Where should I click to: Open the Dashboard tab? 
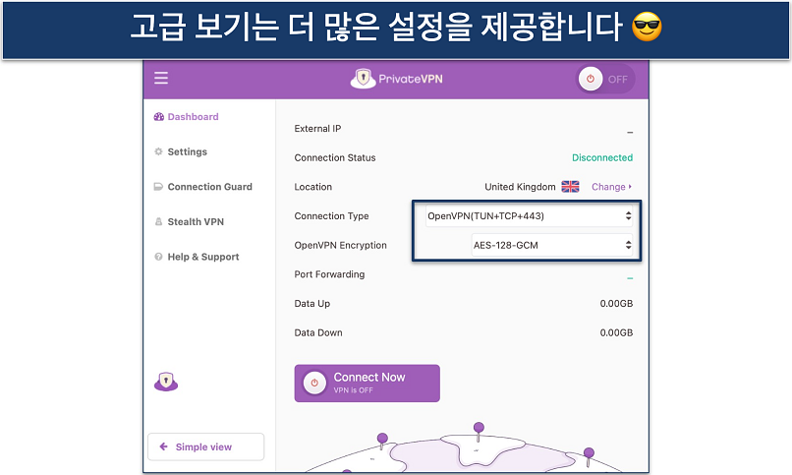click(193, 117)
